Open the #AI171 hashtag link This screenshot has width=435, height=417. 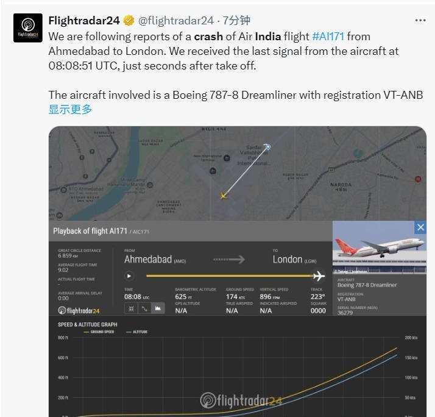tap(328, 37)
